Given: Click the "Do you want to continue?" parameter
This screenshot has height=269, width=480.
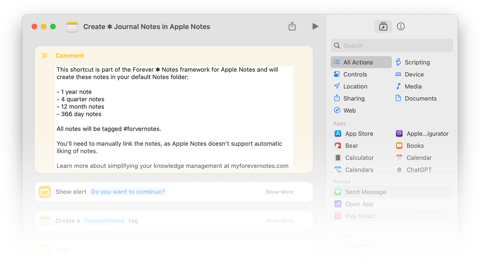Looking at the screenshot, I should 128,192.
